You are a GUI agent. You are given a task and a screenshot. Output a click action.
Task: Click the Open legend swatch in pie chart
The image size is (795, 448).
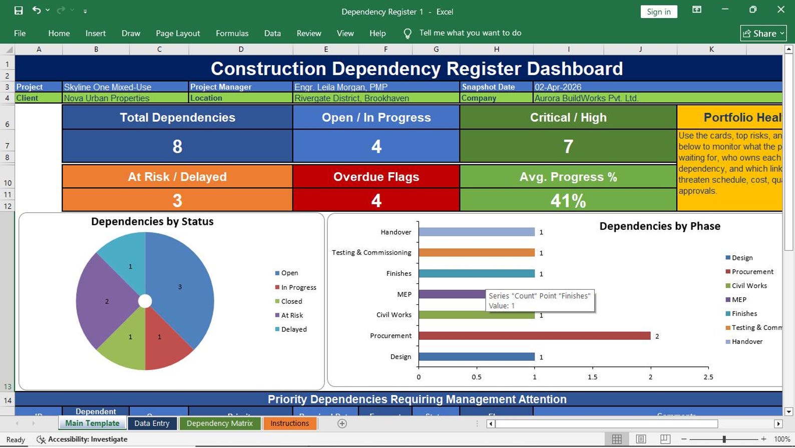coord(277,273)
